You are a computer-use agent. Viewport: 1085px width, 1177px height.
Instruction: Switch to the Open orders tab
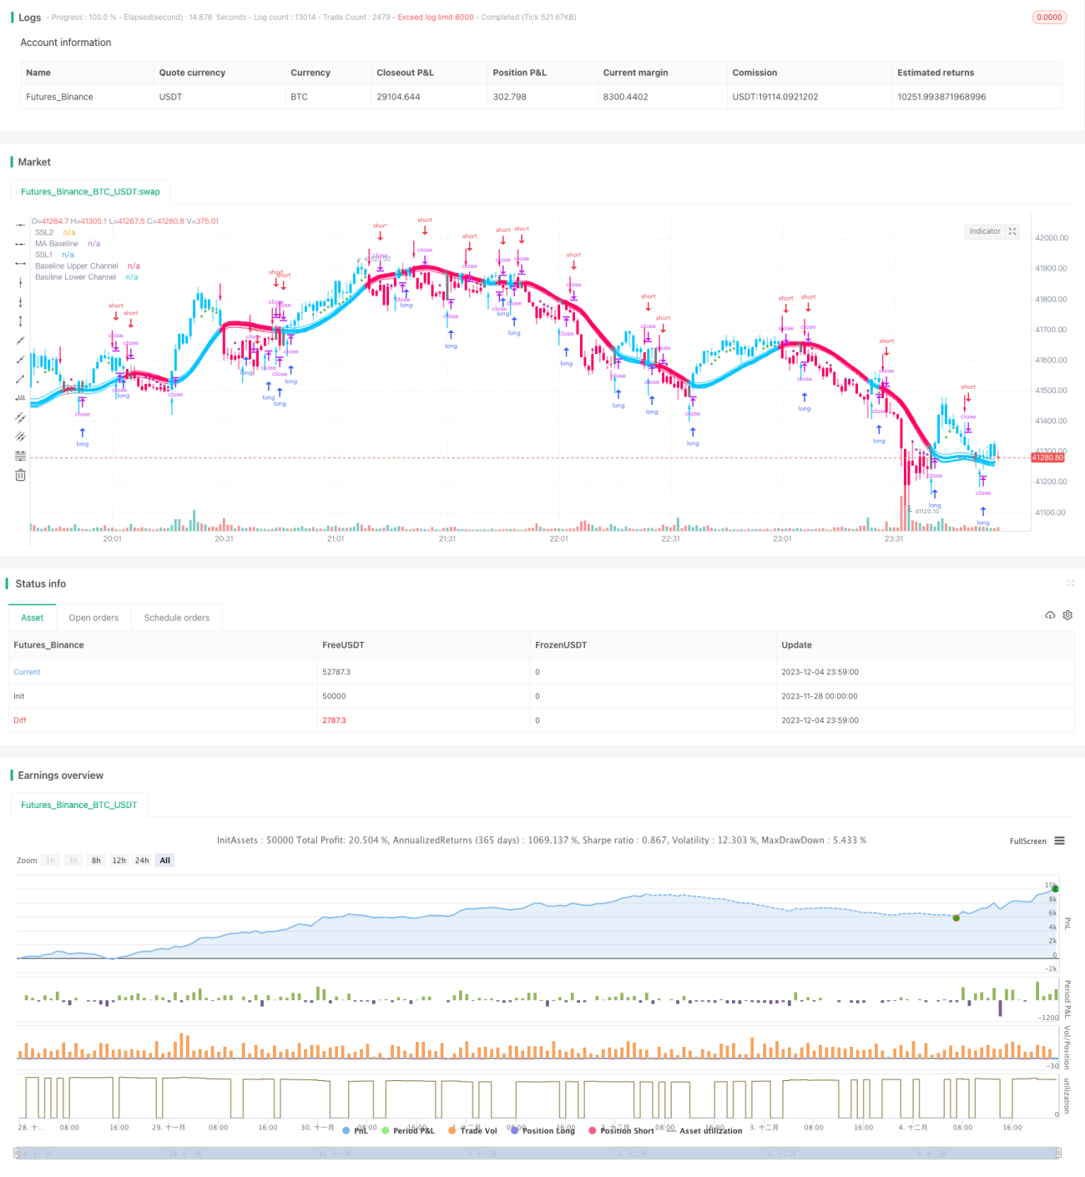pyautogui.click(x=93, y=618)
